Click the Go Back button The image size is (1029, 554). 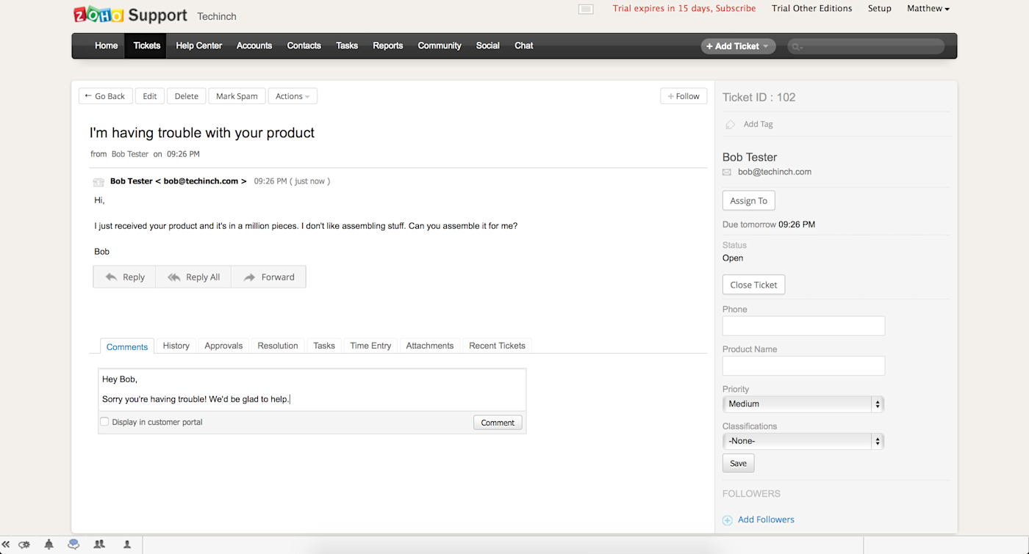(x=106, y=96)
